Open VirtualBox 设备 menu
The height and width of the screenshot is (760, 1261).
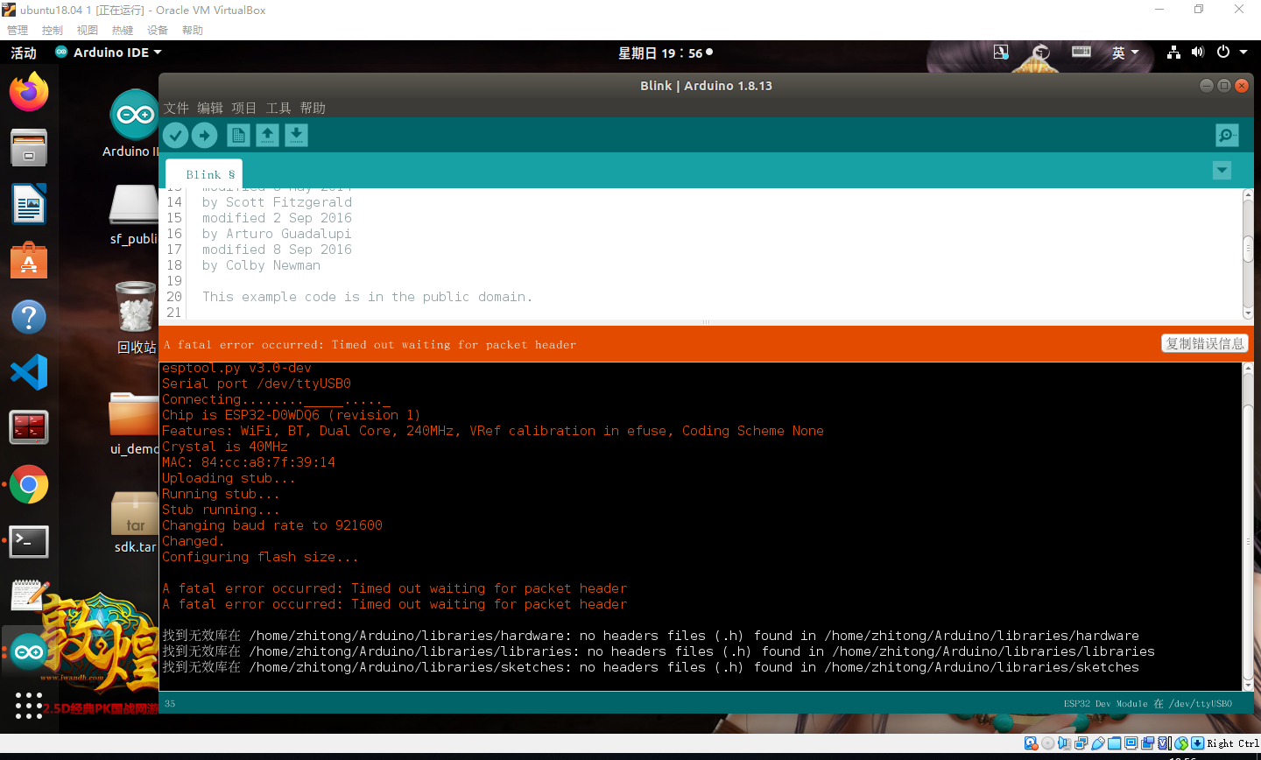tap(158, 30)
